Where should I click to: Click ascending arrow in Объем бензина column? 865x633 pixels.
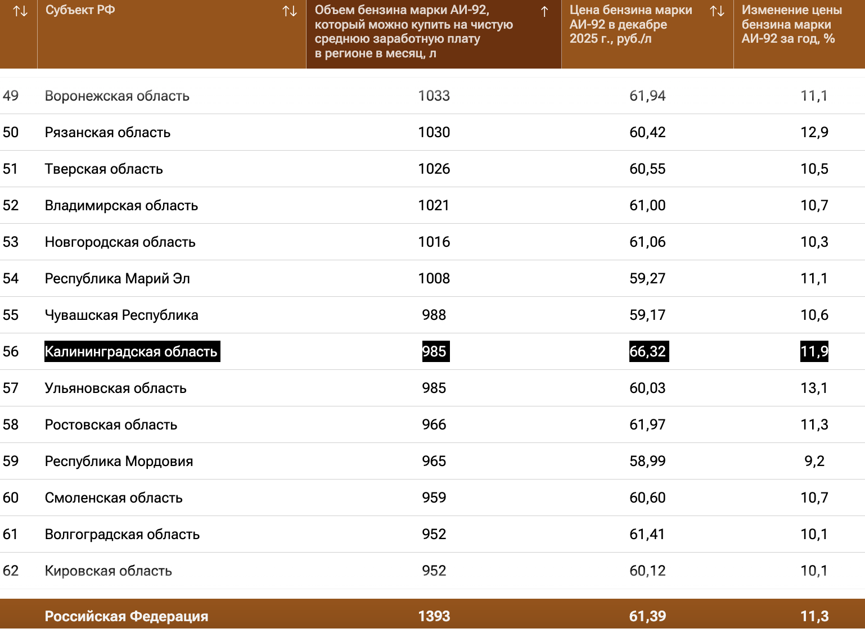pos(544,12)
